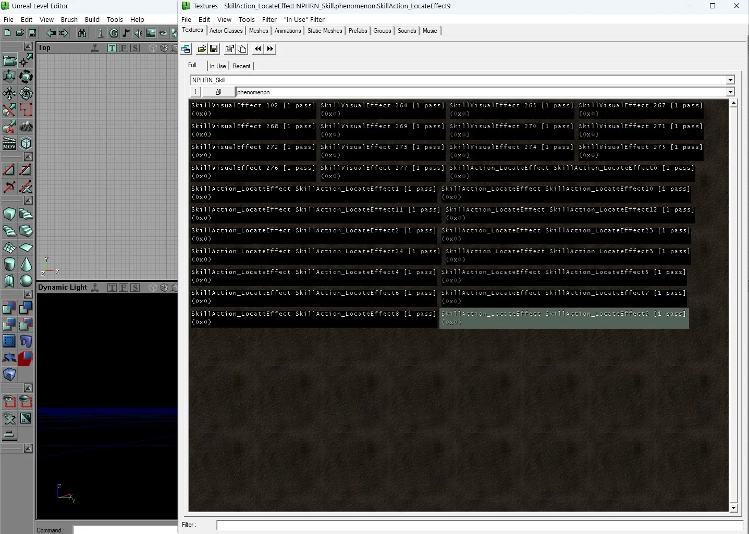749x534 pixels.
Task: Build a Sphere brush
Action: pyautogui.click(x=26, y=281)
